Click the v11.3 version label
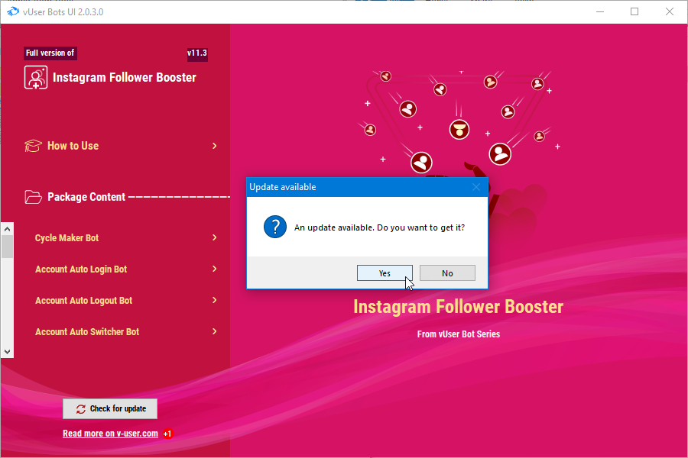688x458 pixels. tap(197, 53)
